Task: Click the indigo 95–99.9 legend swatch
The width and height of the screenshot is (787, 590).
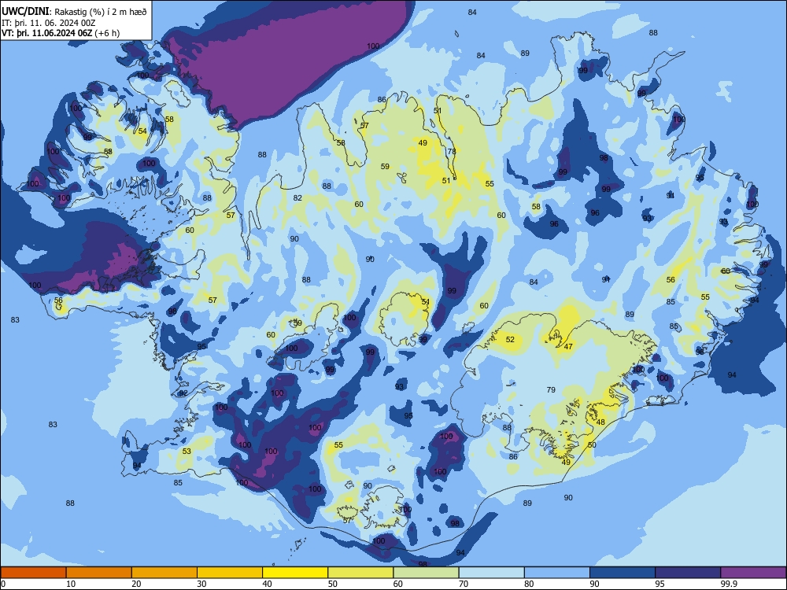Action: coord(688,573)
